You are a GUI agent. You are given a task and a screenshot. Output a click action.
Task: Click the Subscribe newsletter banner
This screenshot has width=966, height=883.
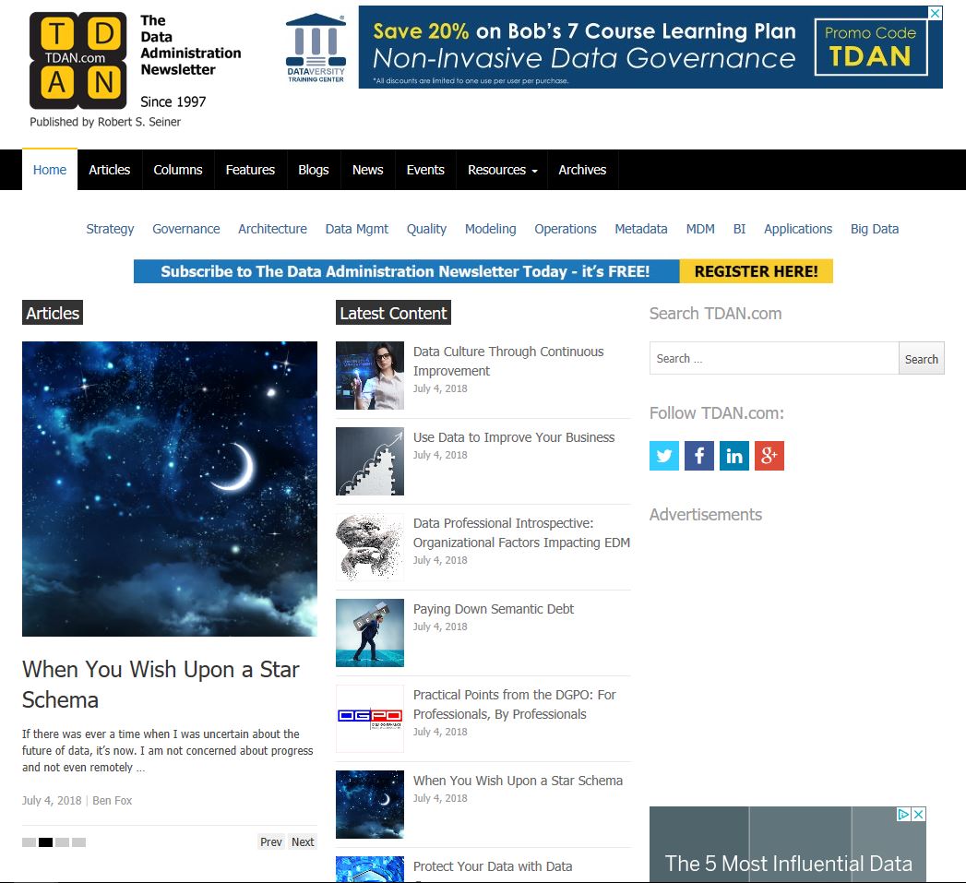click(x=406, y=271)
